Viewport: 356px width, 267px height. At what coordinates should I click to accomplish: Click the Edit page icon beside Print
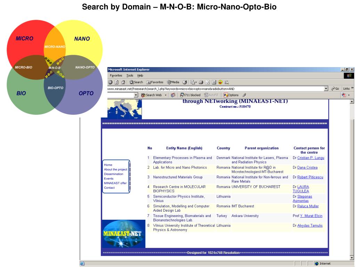coord(207,82)
